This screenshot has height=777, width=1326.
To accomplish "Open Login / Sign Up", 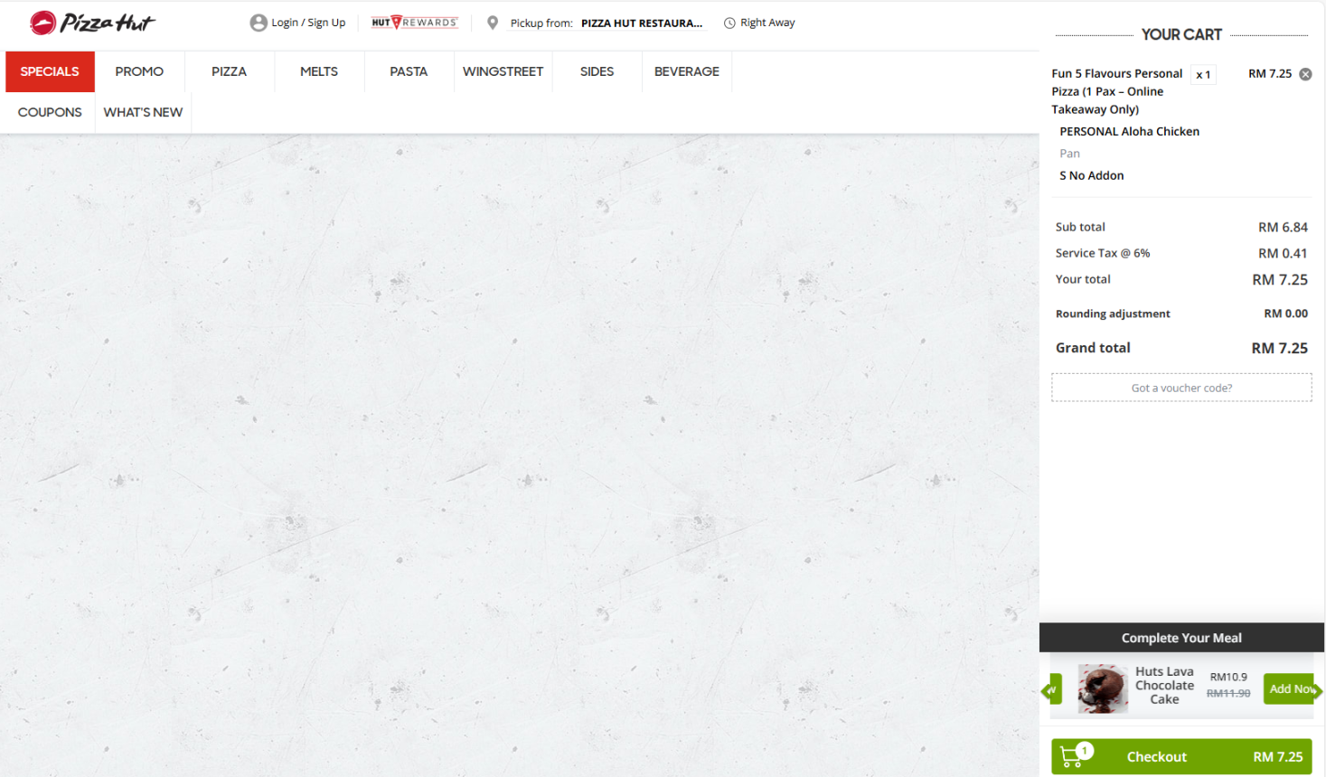I will point(297,23).
